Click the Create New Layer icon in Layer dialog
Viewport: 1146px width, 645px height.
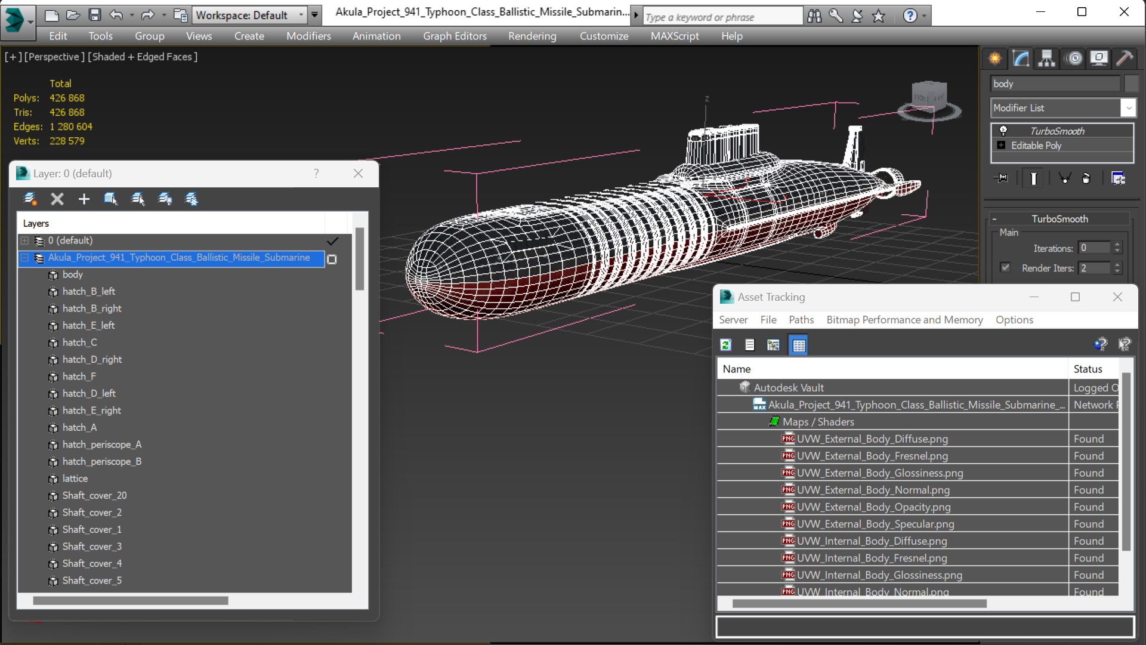tap(29, 199)
